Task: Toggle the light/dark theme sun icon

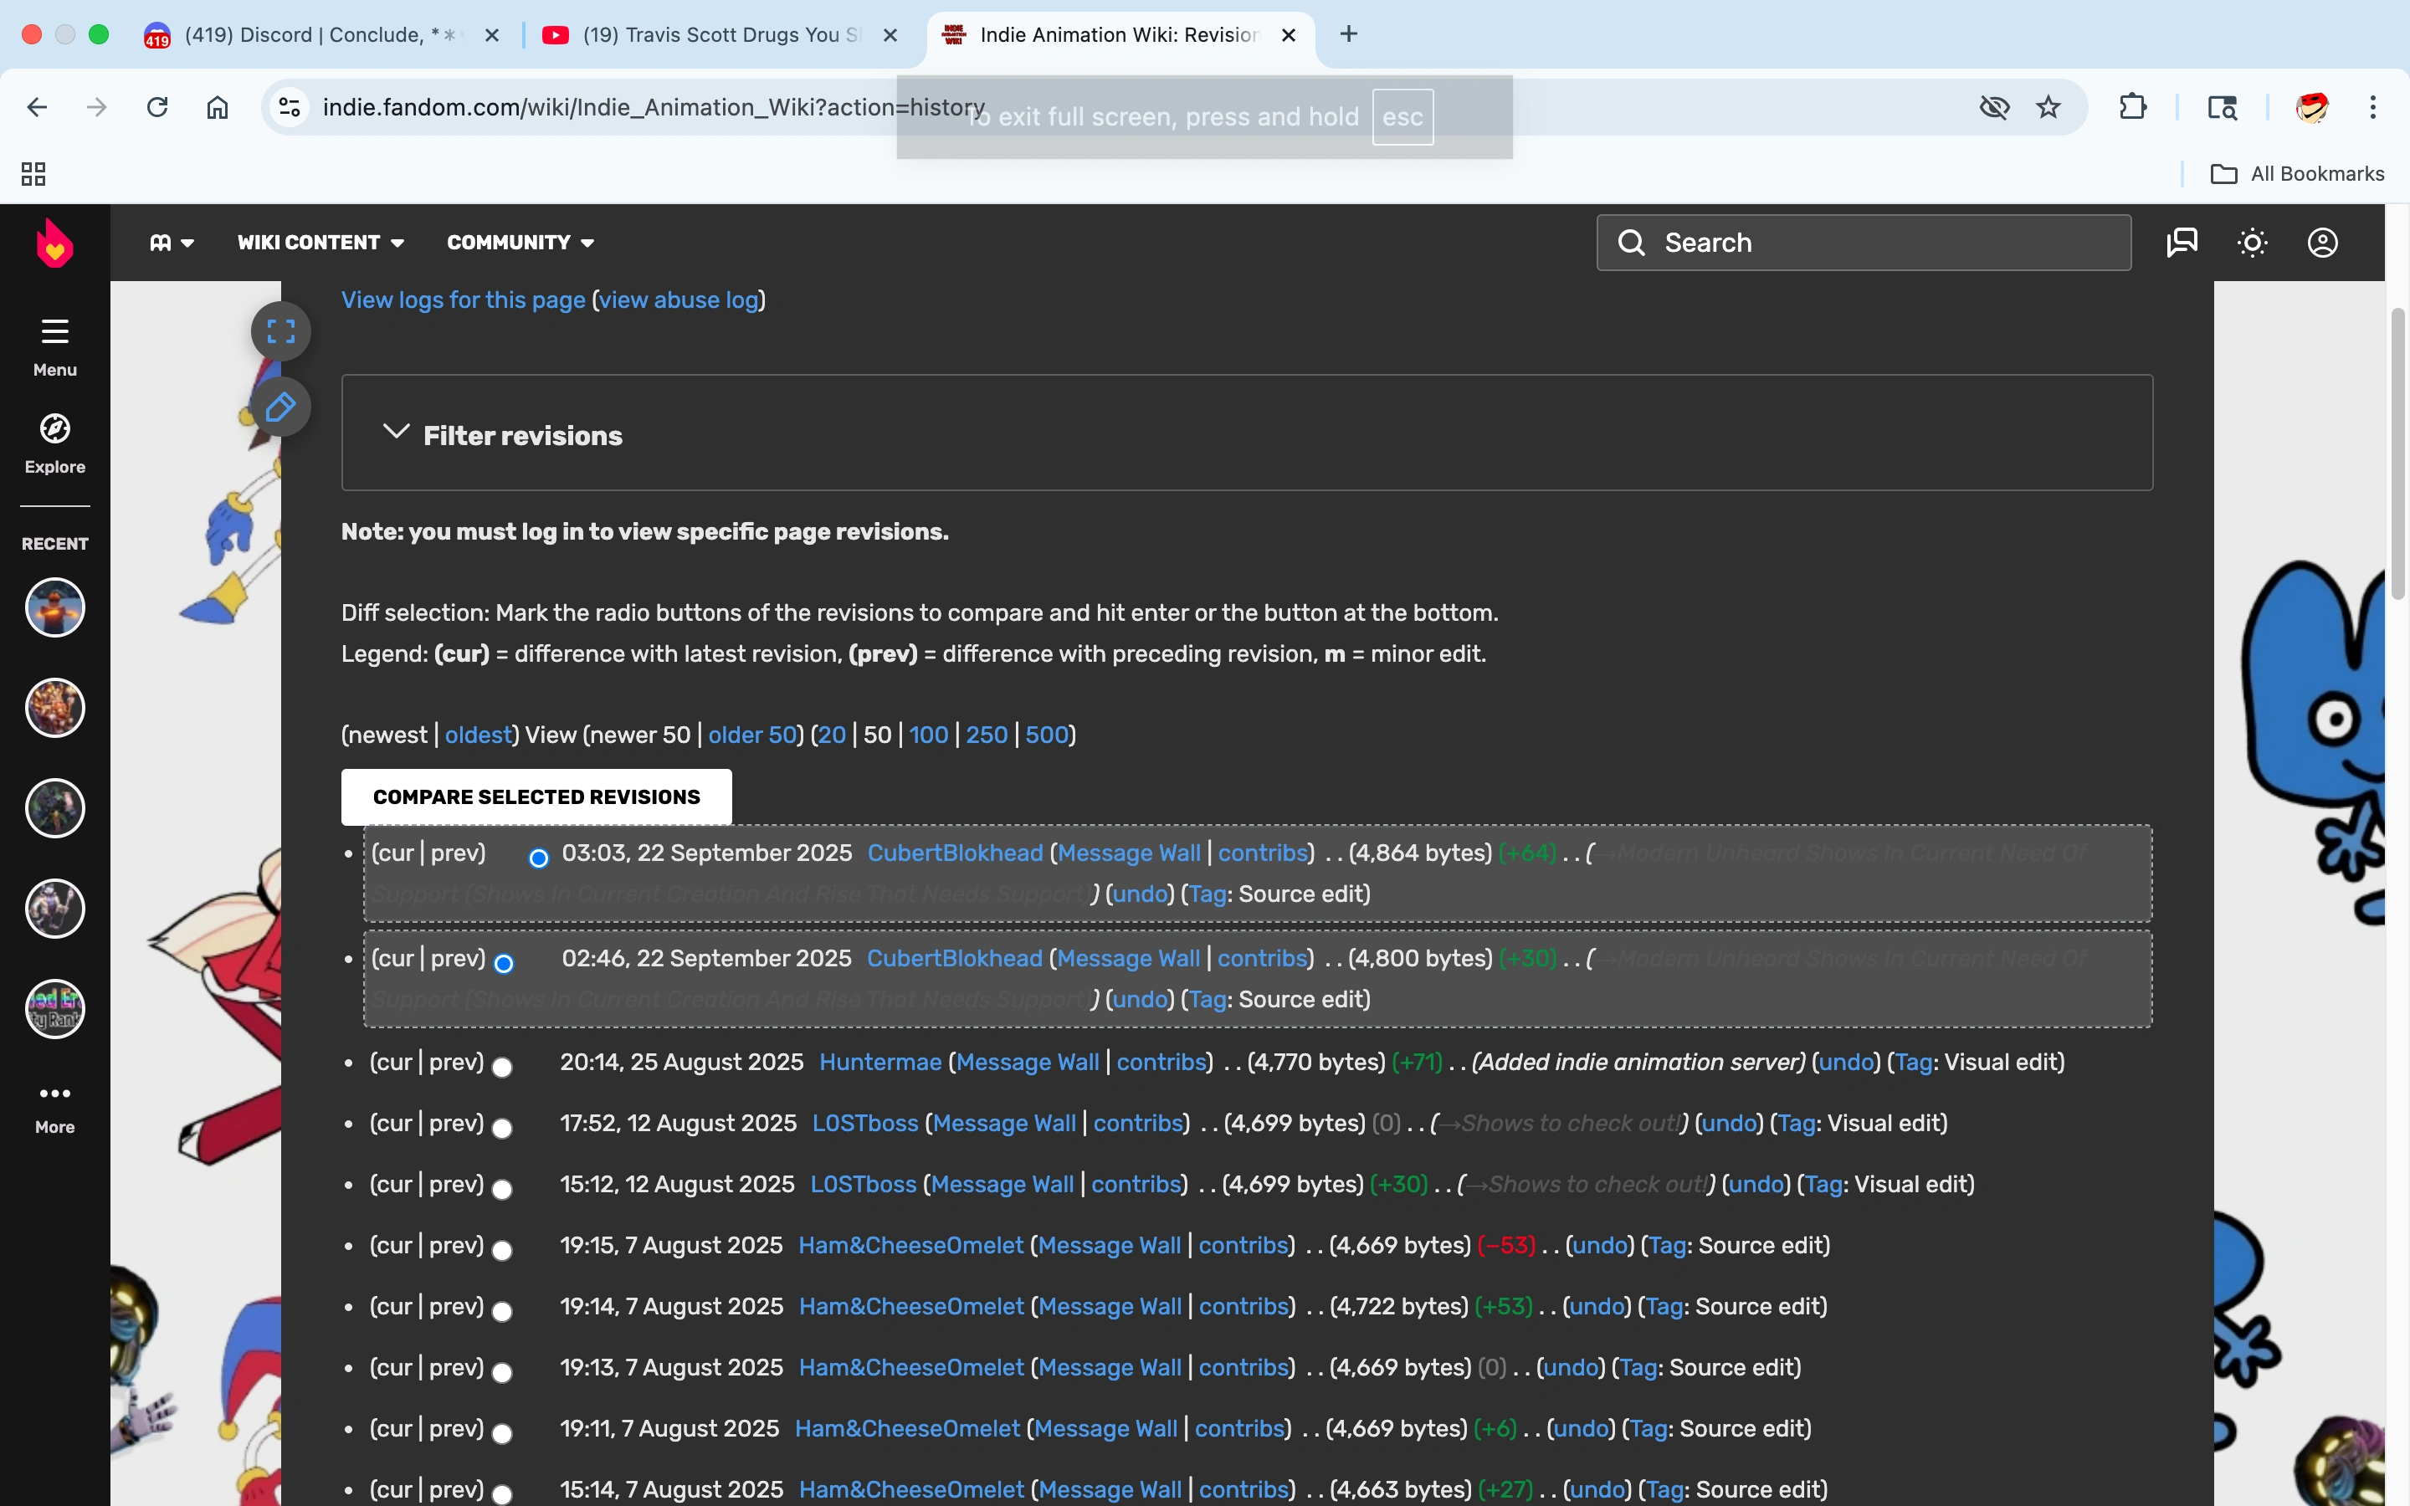Action: (x=2252, y=243)
